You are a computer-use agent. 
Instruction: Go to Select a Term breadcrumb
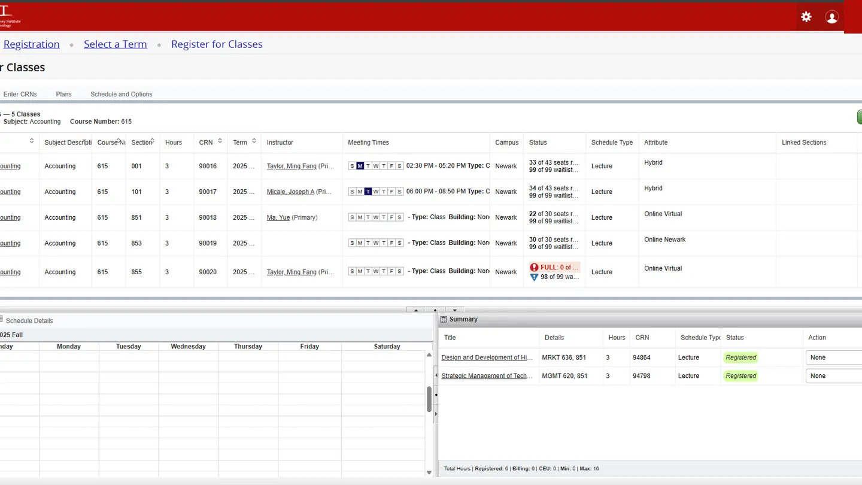pos(116,44)
